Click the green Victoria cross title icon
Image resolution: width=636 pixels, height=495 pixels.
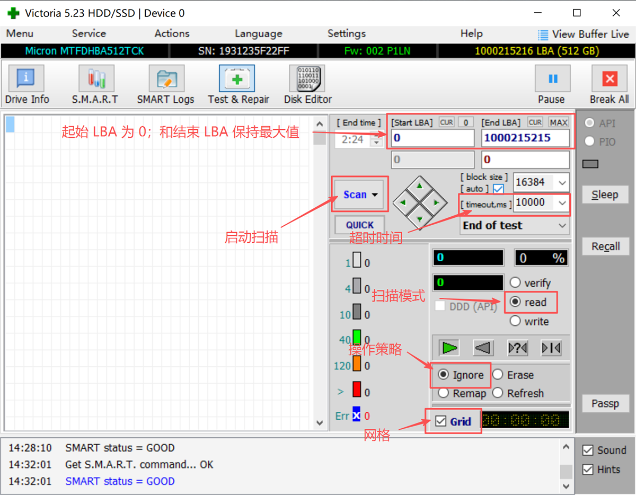point(14,13)
